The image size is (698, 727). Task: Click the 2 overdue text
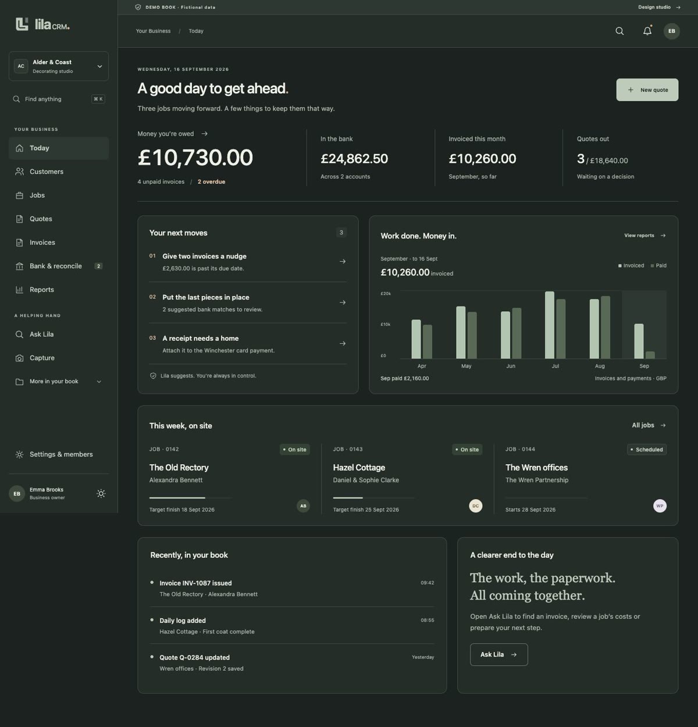click(x=211, y=182)
